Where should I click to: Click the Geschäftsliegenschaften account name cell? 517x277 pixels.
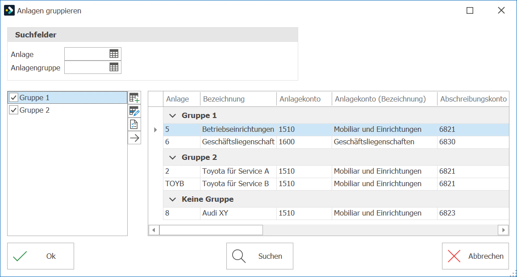(x=385, y=142)
